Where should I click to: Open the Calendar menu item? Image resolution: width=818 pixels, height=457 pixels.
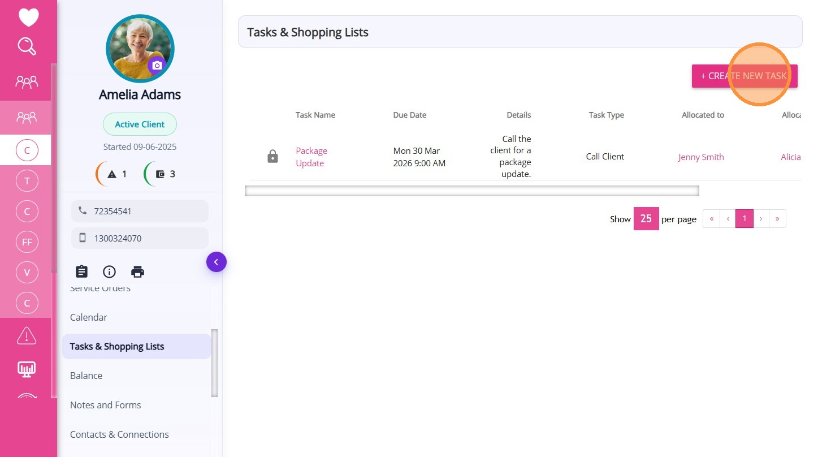[x=88, y=317]
